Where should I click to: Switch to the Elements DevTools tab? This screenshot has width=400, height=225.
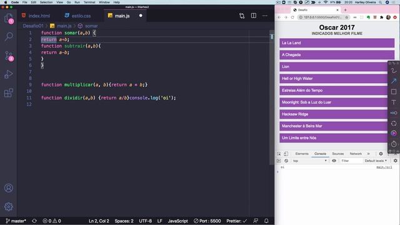coord(302,154)
